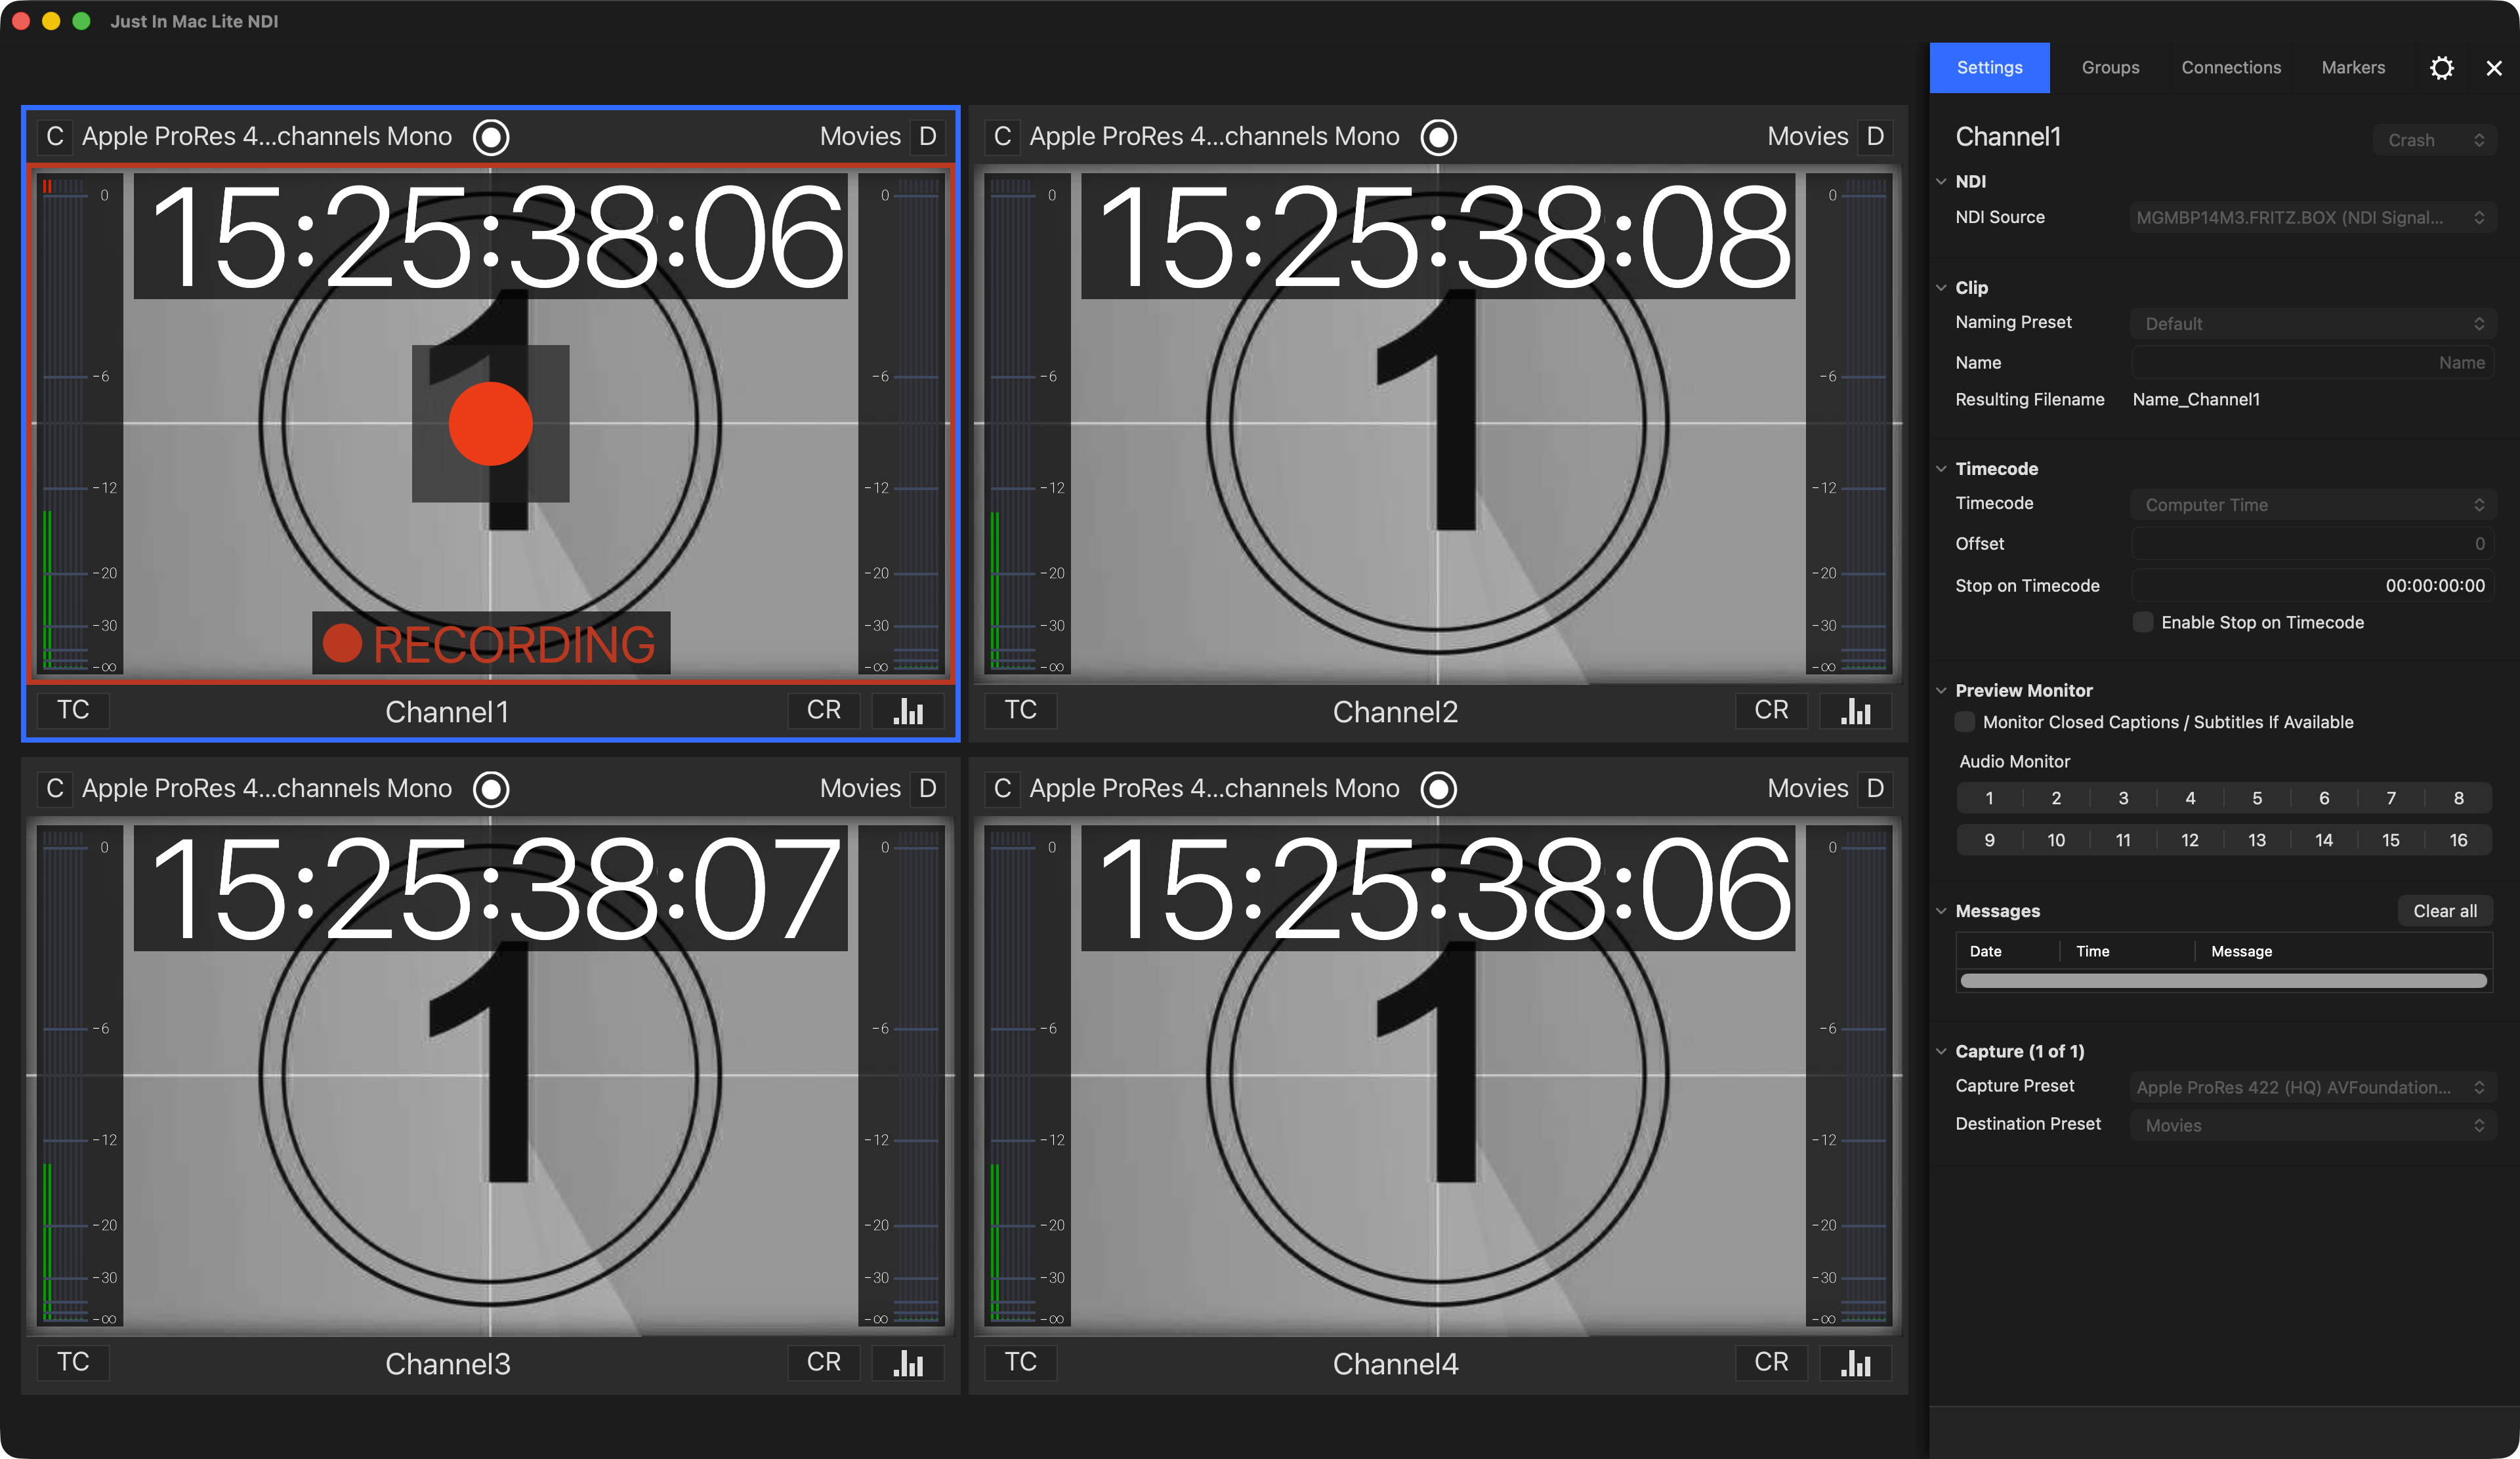2520x1459 pixels.
Task: Click the CR button on Channel1
Action: click(x=824, y=710)
